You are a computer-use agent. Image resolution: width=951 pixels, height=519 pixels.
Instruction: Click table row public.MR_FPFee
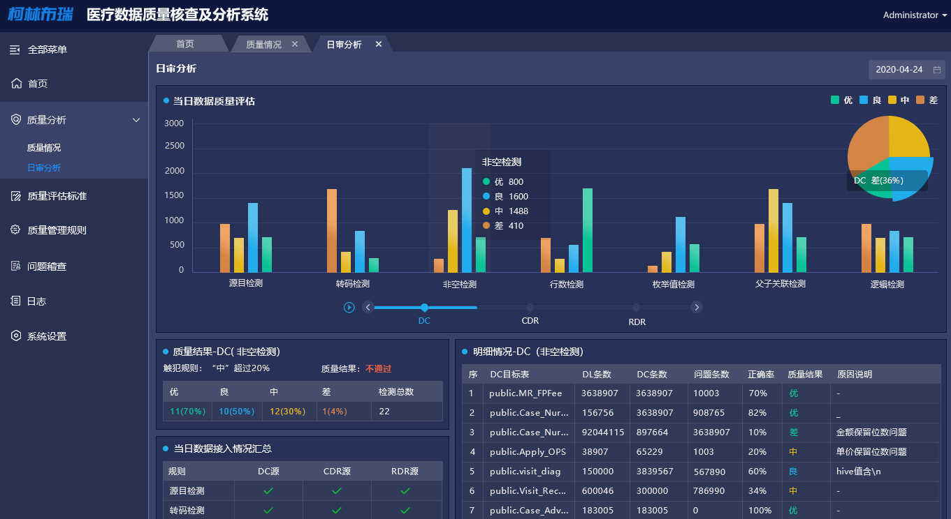(x=702, y=393)
